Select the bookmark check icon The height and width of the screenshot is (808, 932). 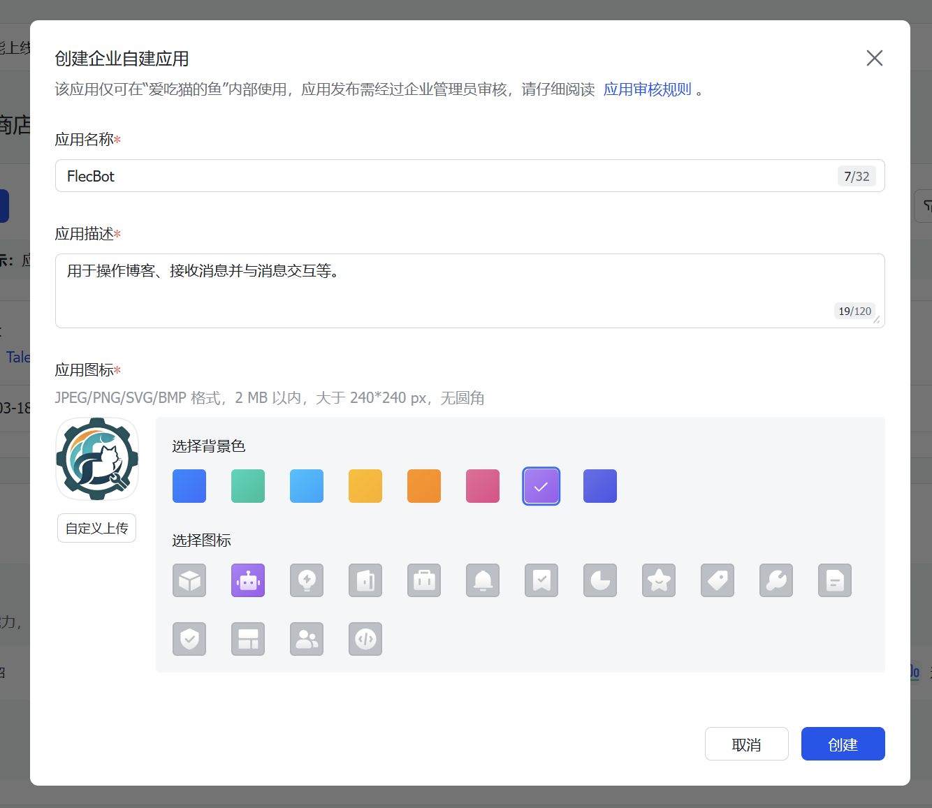[541, 580]
